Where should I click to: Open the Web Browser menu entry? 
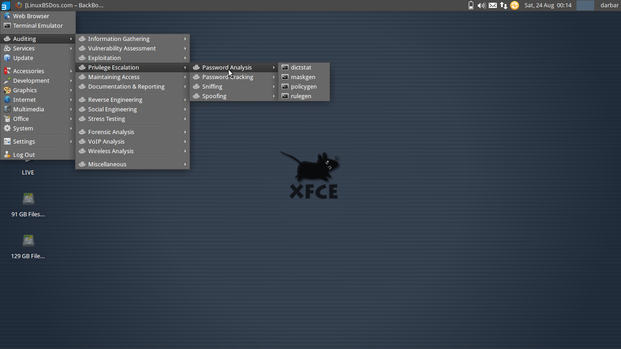click(38, 16)
